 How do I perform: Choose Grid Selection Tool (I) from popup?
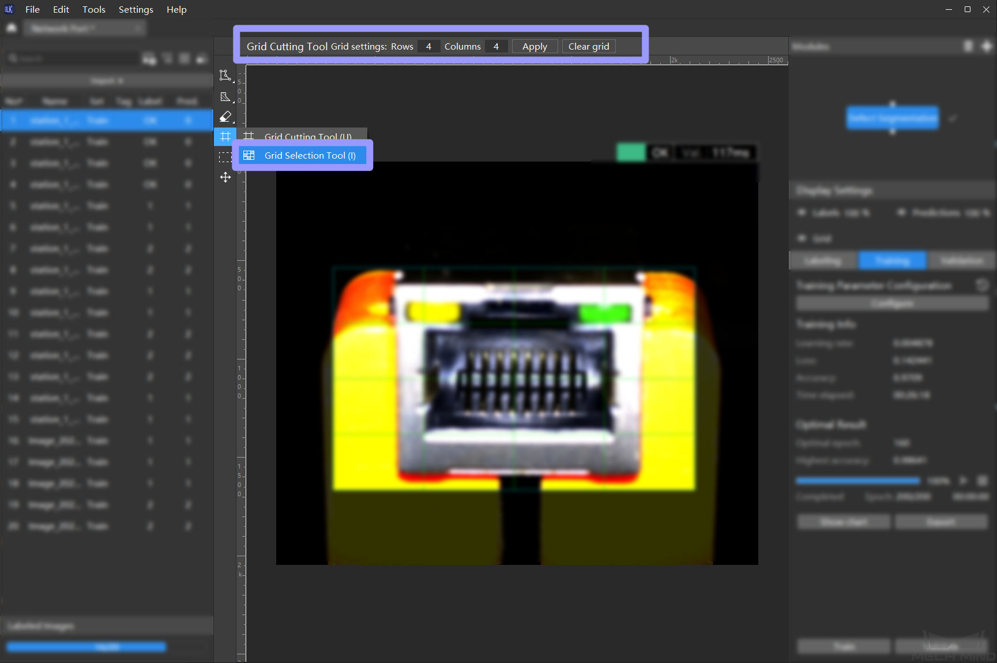point(303,155)
